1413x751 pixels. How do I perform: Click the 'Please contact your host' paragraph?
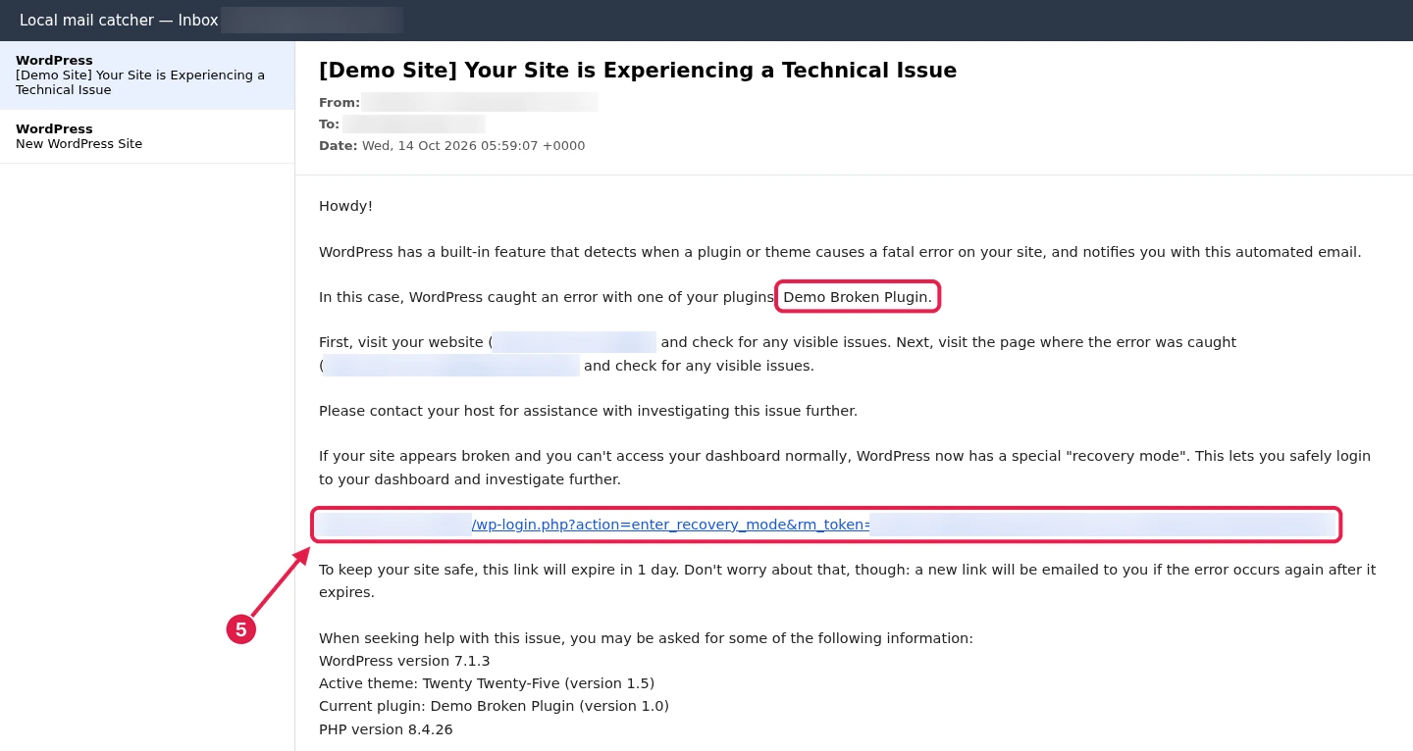(x=588, y=411)
